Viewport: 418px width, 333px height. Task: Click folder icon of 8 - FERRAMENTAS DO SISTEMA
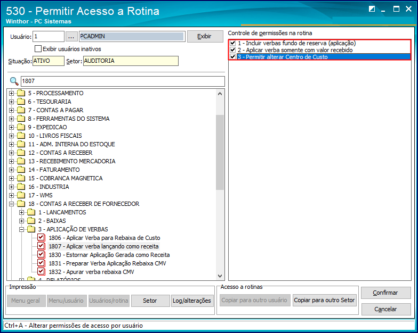tap(21, 119)
